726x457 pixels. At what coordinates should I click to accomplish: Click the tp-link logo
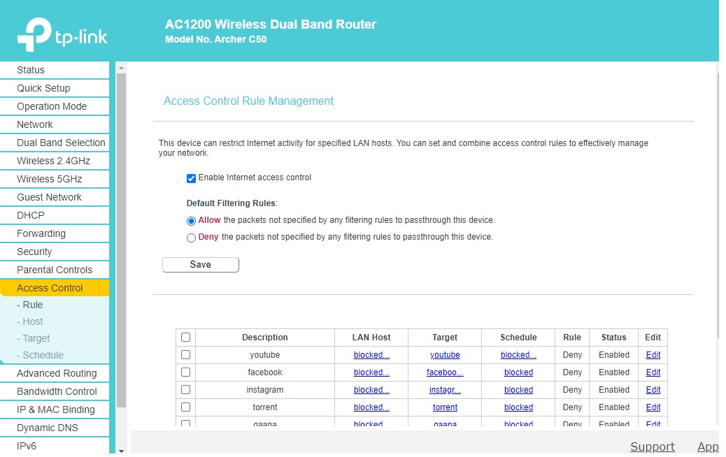pos(62,34)
